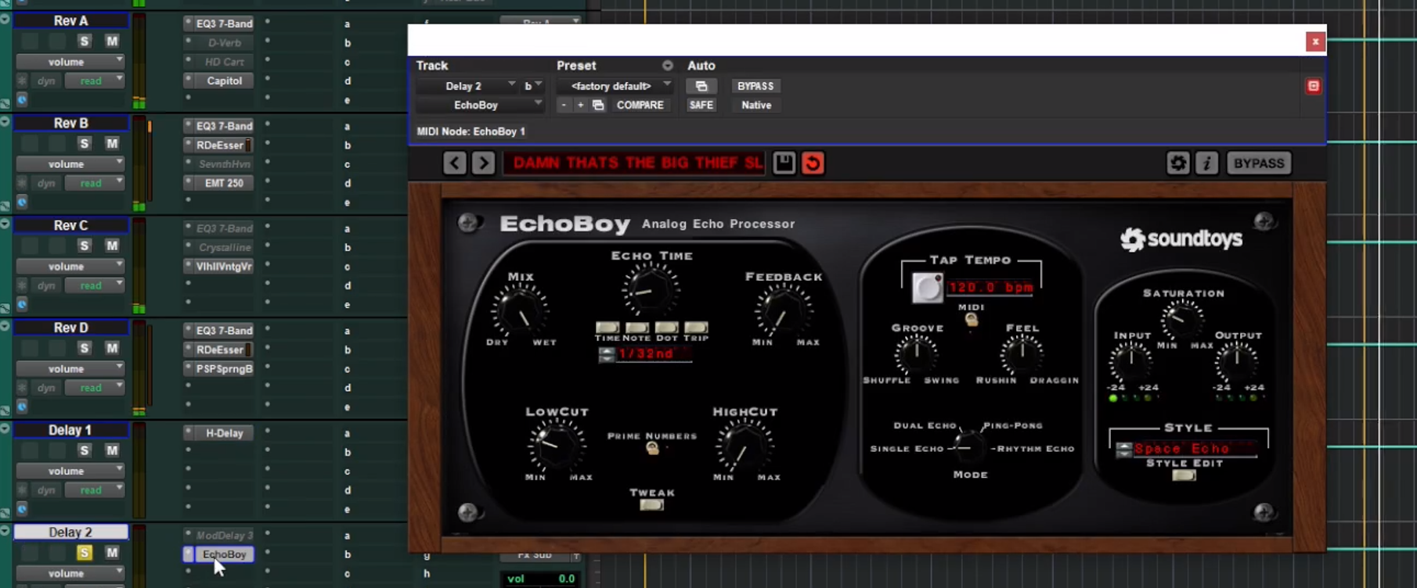Screen dimensions: 1417x588
Task: Select the H-Delay insert on Delay 1
Action: pos(224,432)
